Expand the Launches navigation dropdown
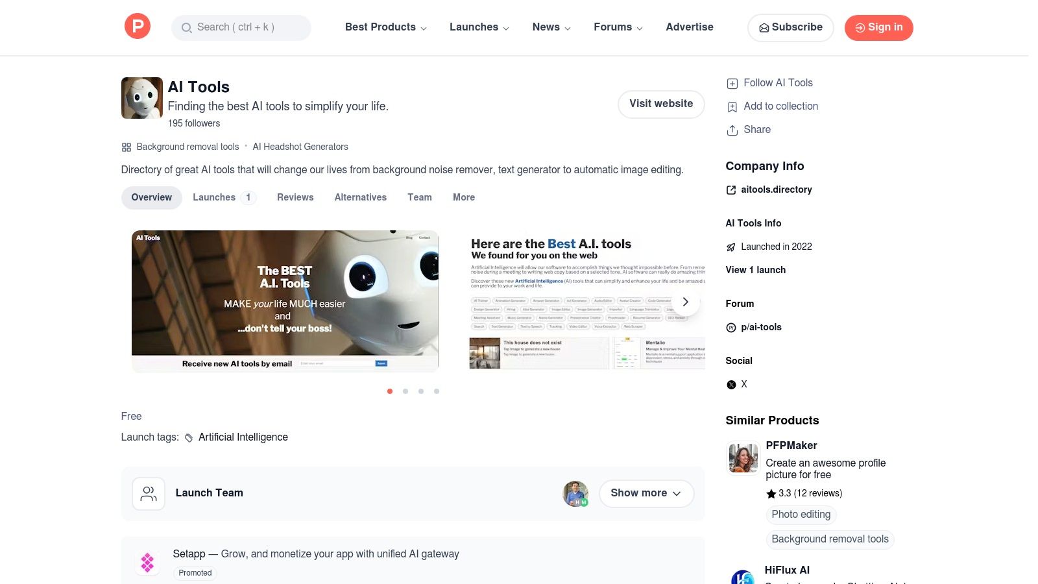Viewport: 1038px width, 584px height. coord(479,27)
